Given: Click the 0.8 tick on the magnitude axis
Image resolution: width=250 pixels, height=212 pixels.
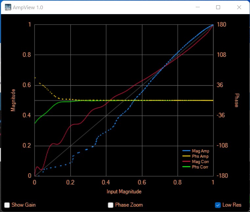Looking at the screenshot, I should tap(27, 55).
